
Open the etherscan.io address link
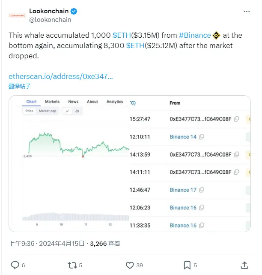pos(61,76)
